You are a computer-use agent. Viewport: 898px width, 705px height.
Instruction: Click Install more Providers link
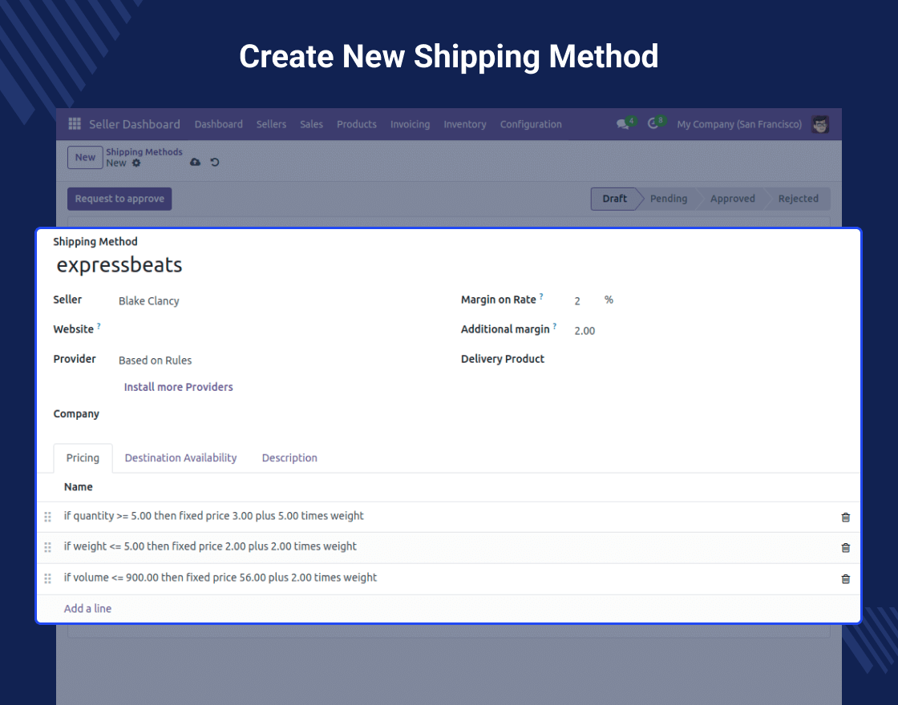point(178,387)
